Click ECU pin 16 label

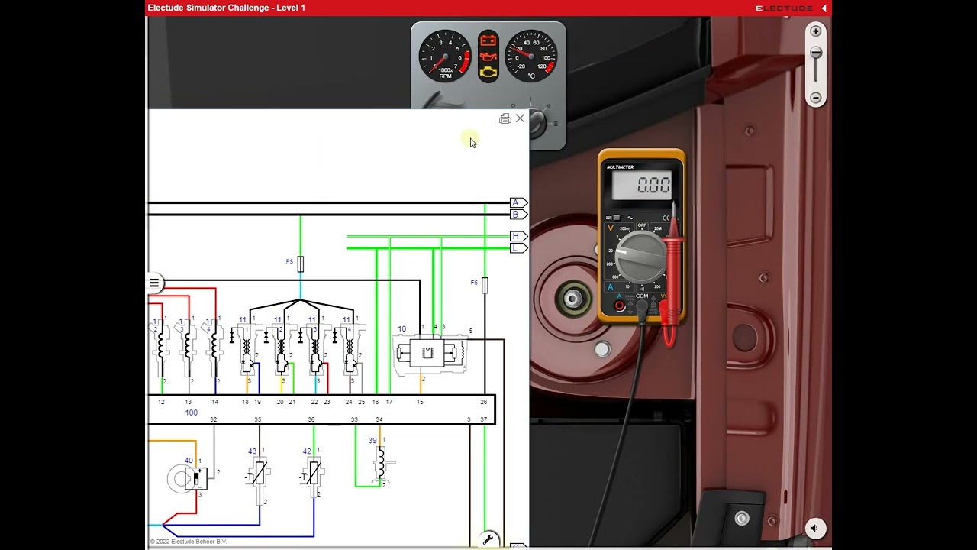[x=376, y=402]
